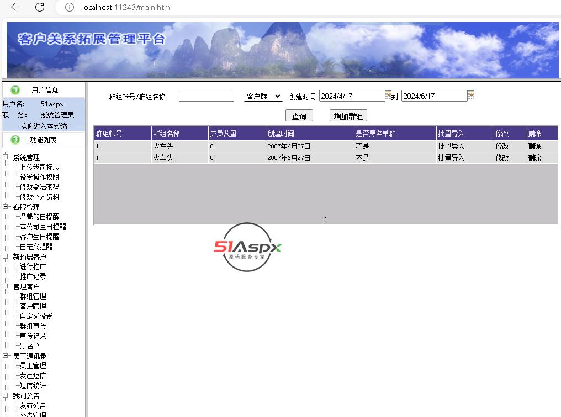Viewport: 561px width, 417px height.
Task: Click the 51Aspx logo image
Action: click(x=248, y=247)
